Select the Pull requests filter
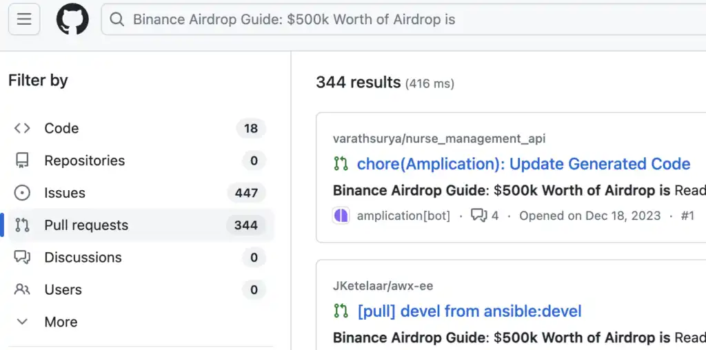The height and width of the screenshot is (350, 706). 141,225
